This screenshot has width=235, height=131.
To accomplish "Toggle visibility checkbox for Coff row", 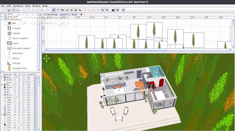I will click(x=35, y=125).
